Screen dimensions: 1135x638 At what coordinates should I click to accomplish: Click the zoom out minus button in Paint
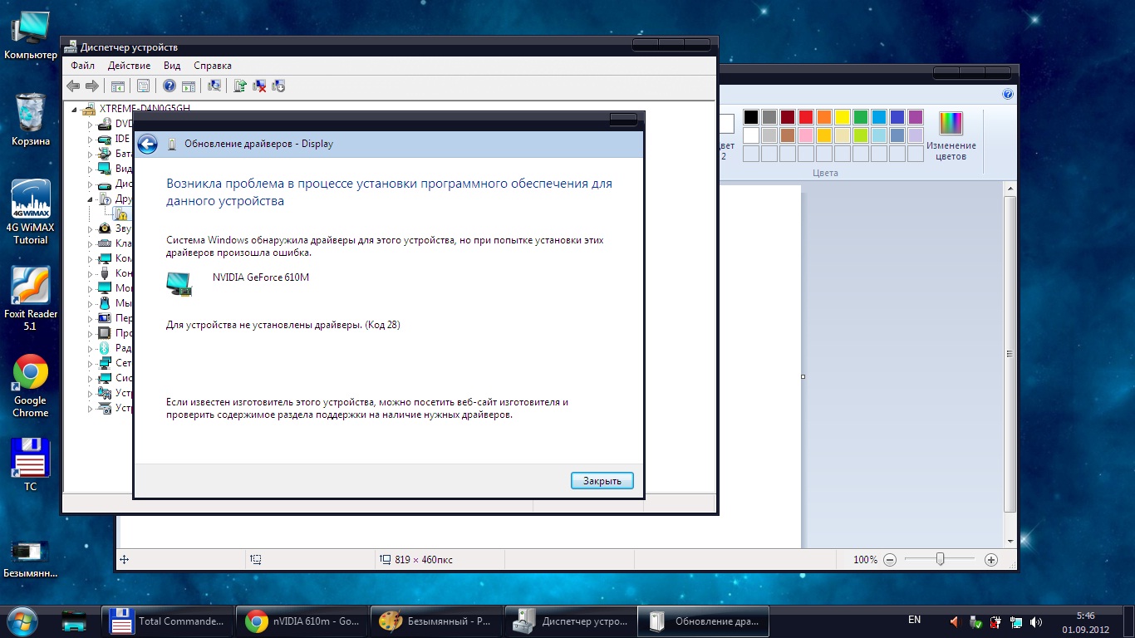click(x=890, y=560)
